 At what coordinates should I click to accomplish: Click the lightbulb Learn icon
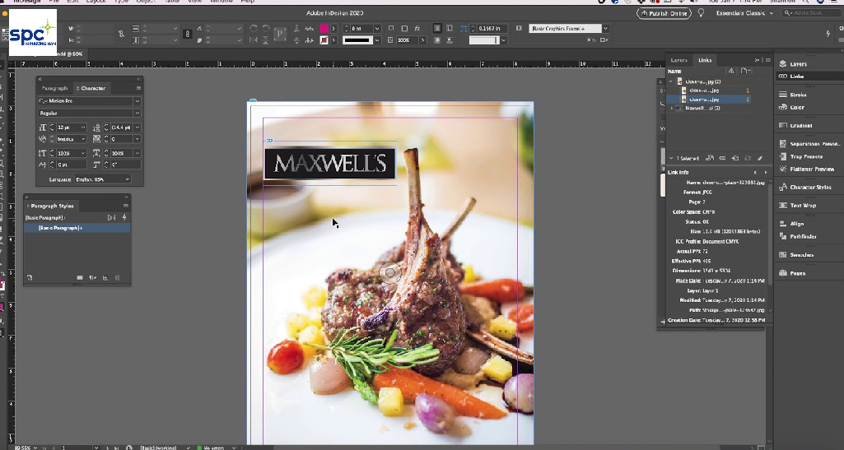[701, 13]
